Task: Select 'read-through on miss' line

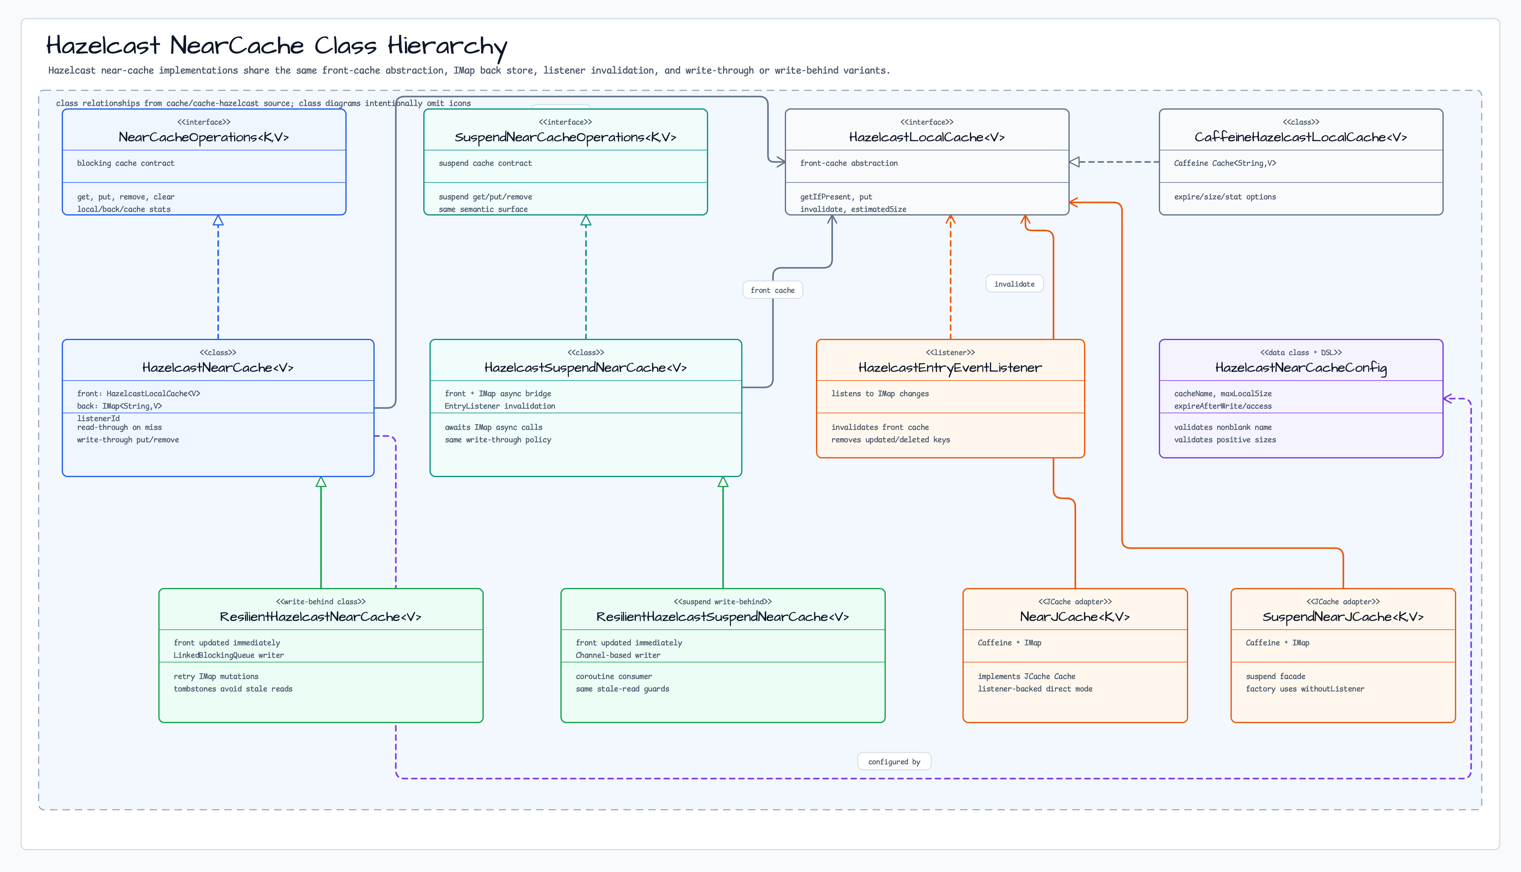Action: coord(119,427)
